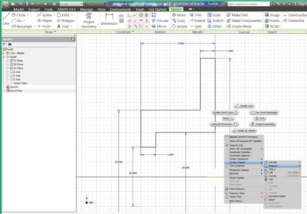The image size is (307, 214).
Task: Click the Save icon in quick access toolbar
Action: click(27, 4)
